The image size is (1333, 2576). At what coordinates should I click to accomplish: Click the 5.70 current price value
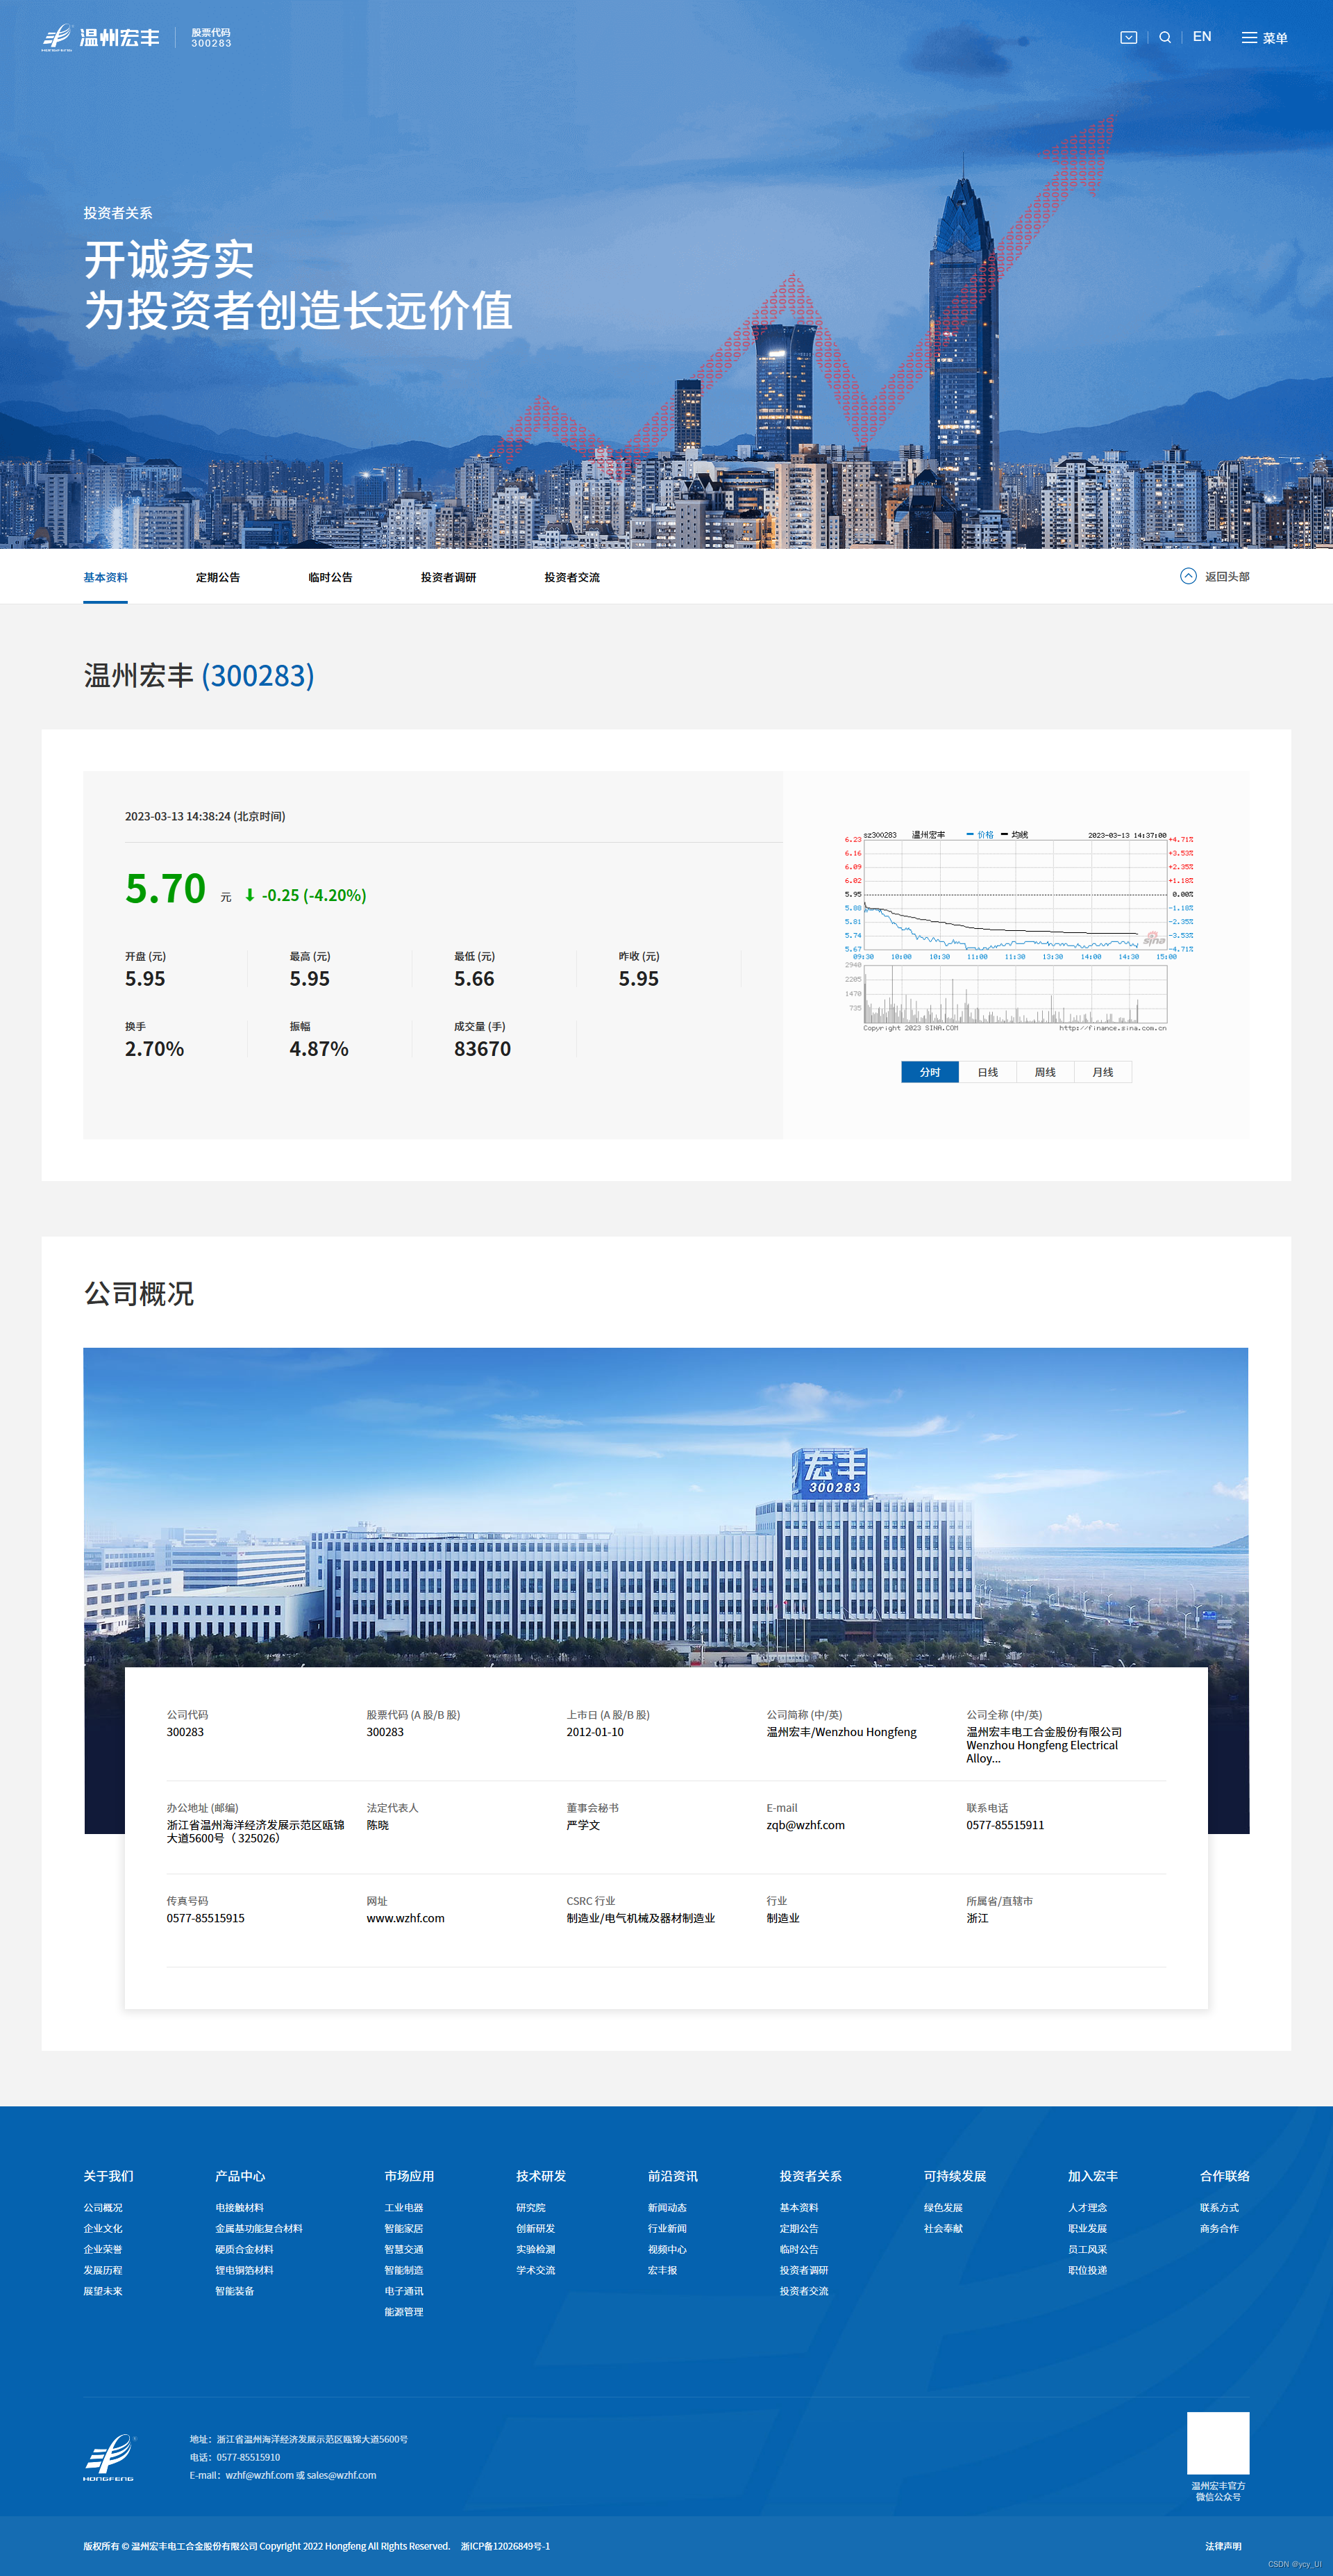tap(165, 888)
